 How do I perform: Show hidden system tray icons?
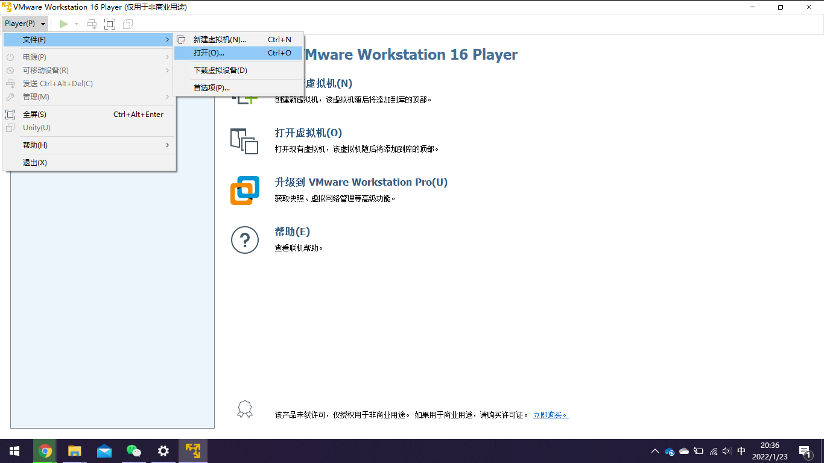coord(655,451)
